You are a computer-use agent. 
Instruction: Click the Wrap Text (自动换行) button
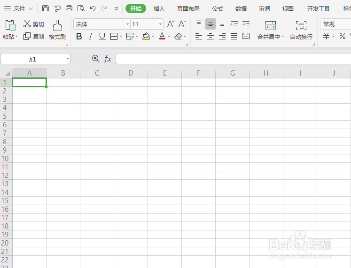pyautogui.click(x=301, y=30)
